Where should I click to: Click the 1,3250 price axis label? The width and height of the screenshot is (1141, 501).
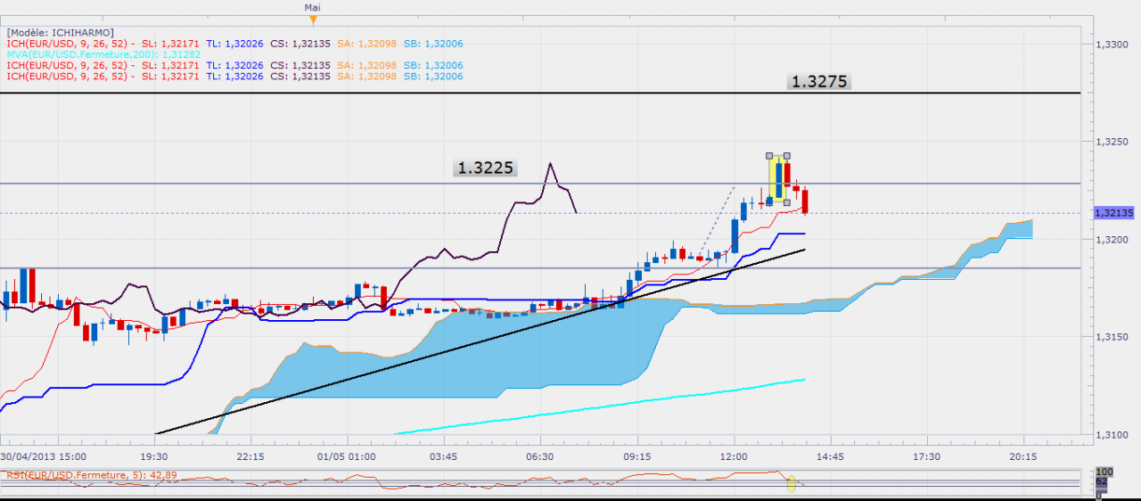pyautogui.click(x=1112, y=142)
